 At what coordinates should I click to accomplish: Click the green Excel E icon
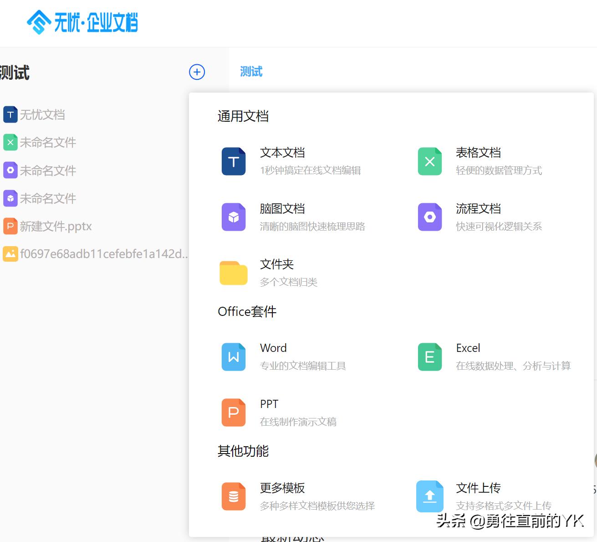pos(430,356)
